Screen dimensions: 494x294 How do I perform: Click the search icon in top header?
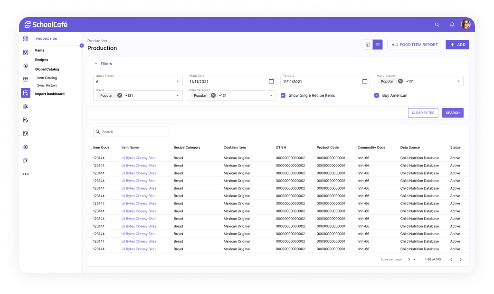point(437,25)
